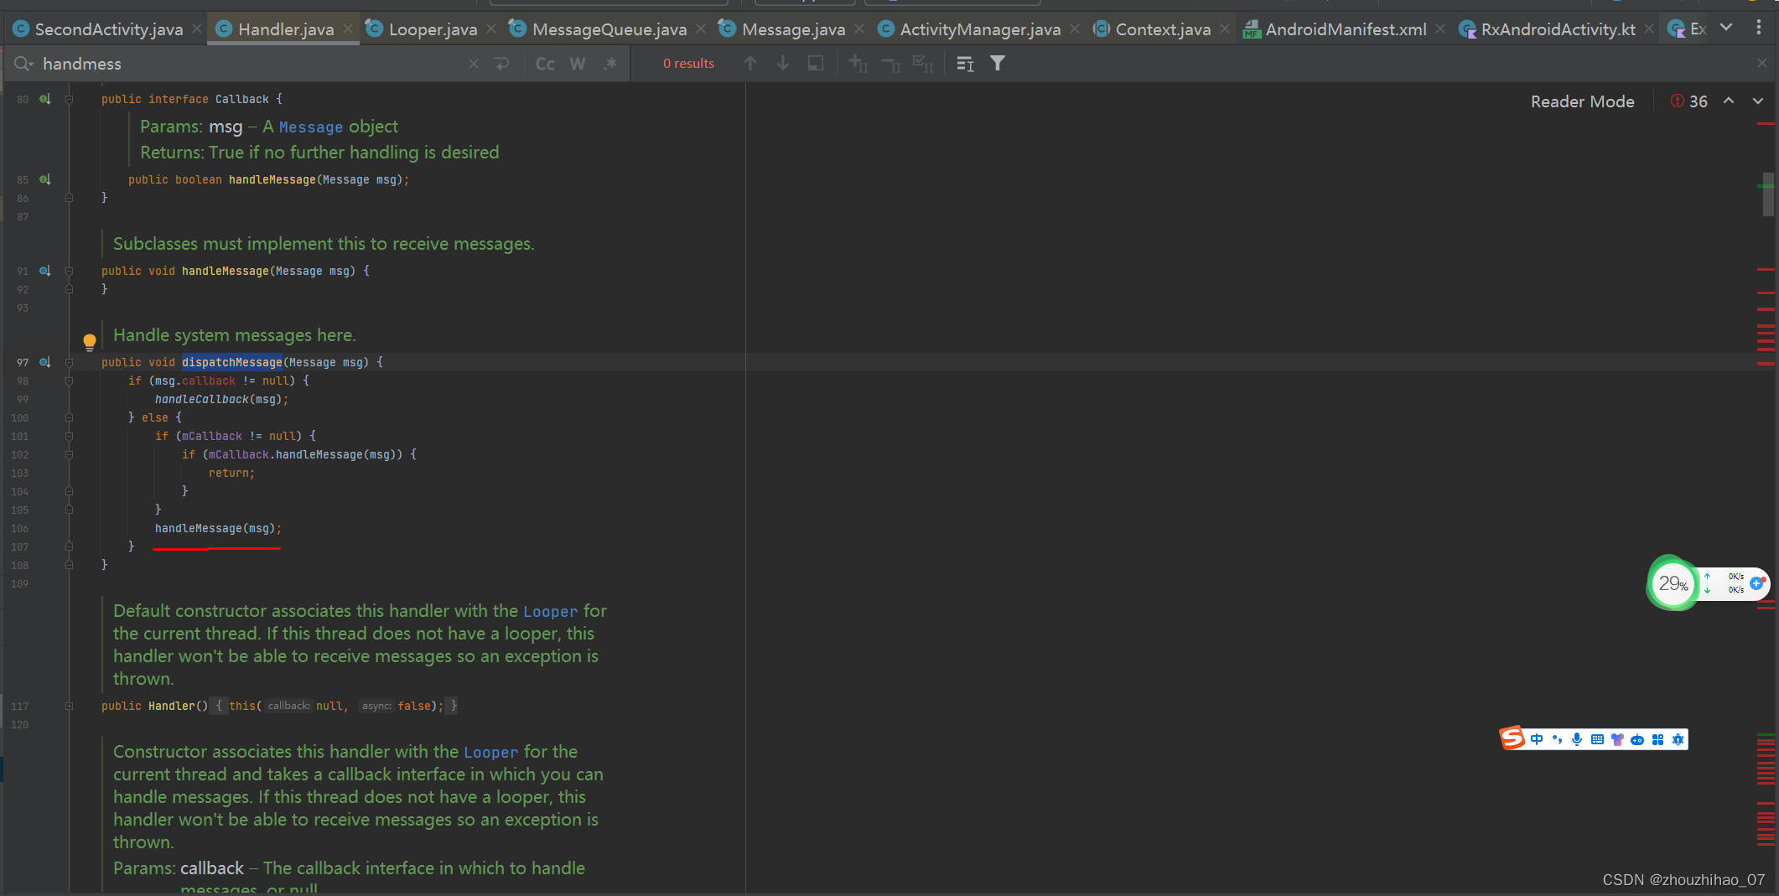Open the Looper link in callback constructor doc
1779x896 pixels.
tap(490, 753)
